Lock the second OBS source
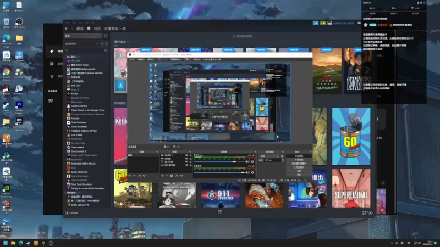This screenshot has width=440, height=247. pos(190,159)
